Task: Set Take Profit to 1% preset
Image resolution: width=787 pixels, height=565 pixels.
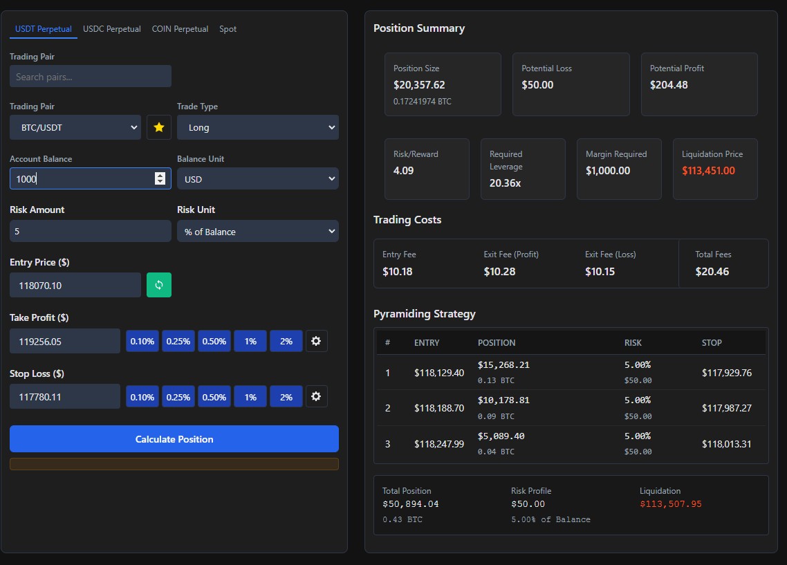Action: pyautogui.click(x=250, y=341)
